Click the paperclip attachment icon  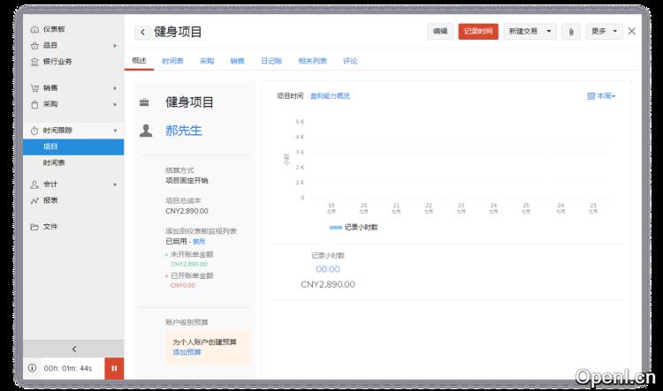pyautogui.click(x=571, y=32)
